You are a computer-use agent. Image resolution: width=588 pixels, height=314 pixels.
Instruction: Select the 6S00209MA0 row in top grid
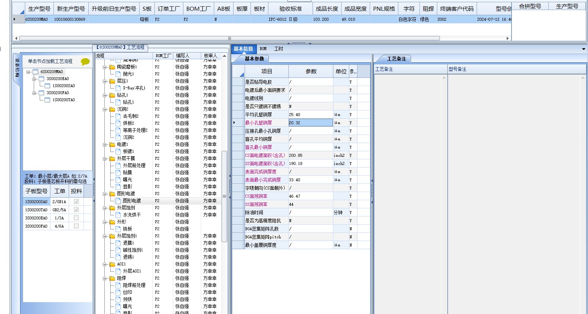262,19
